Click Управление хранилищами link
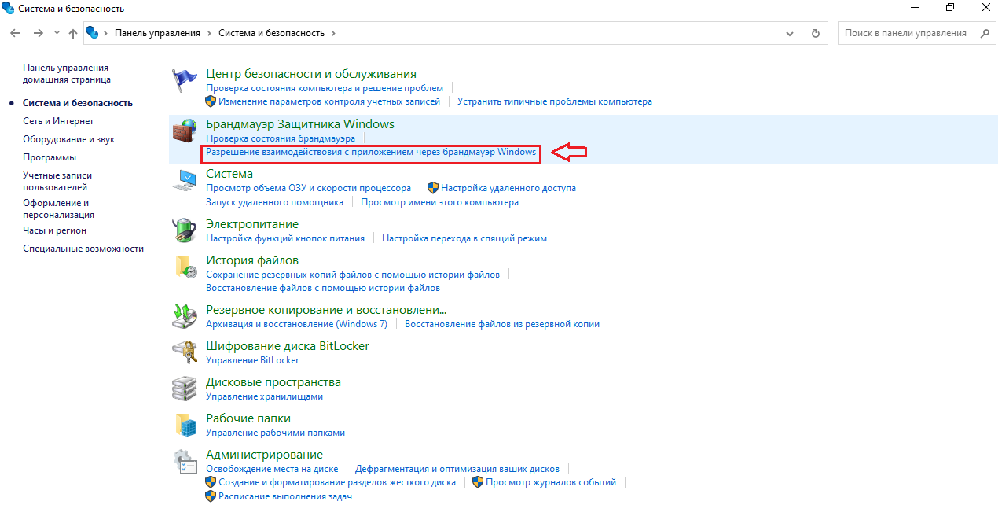The width and height of the screenshot is (1002, 527). click(x=264, y=396)
